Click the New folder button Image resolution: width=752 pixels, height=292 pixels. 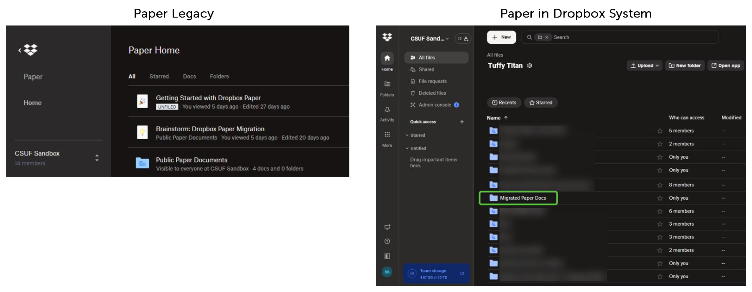(684, 66)
